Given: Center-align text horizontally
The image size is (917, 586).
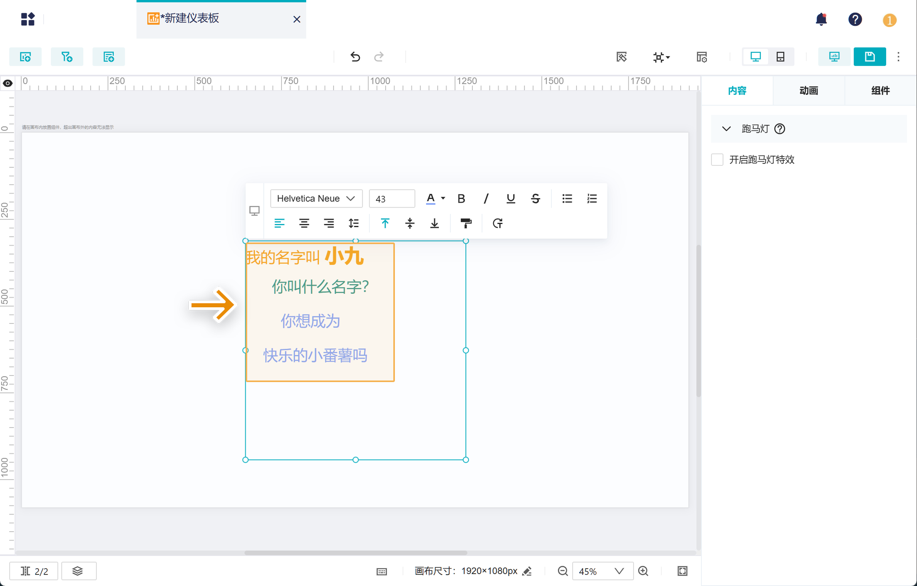Looking at the screenshot, I should pos(304,223).
